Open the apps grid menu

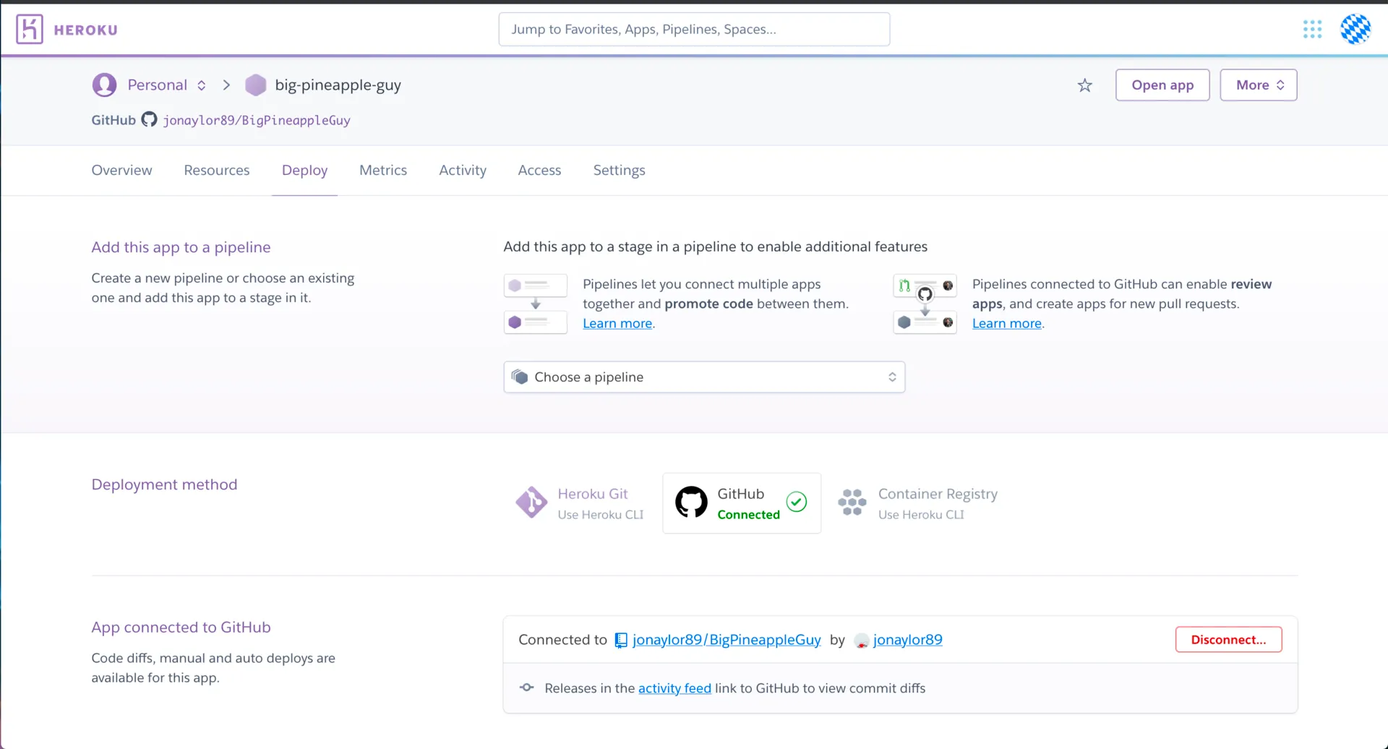tap(1312, 29)
